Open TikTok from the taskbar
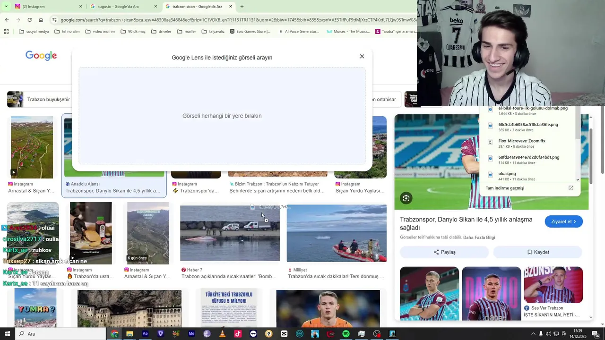The width and height of the screenshot is (605, 340). tap(238, 334)
